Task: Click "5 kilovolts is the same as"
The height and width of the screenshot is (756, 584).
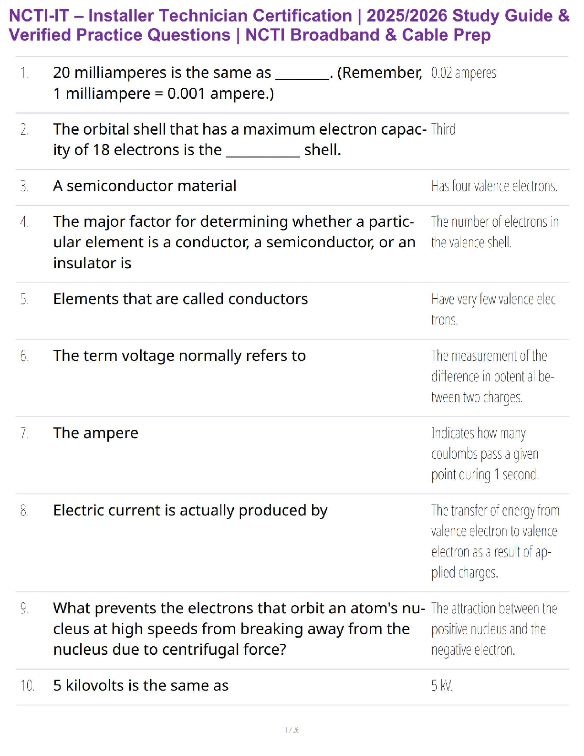Action: point(141,685)
